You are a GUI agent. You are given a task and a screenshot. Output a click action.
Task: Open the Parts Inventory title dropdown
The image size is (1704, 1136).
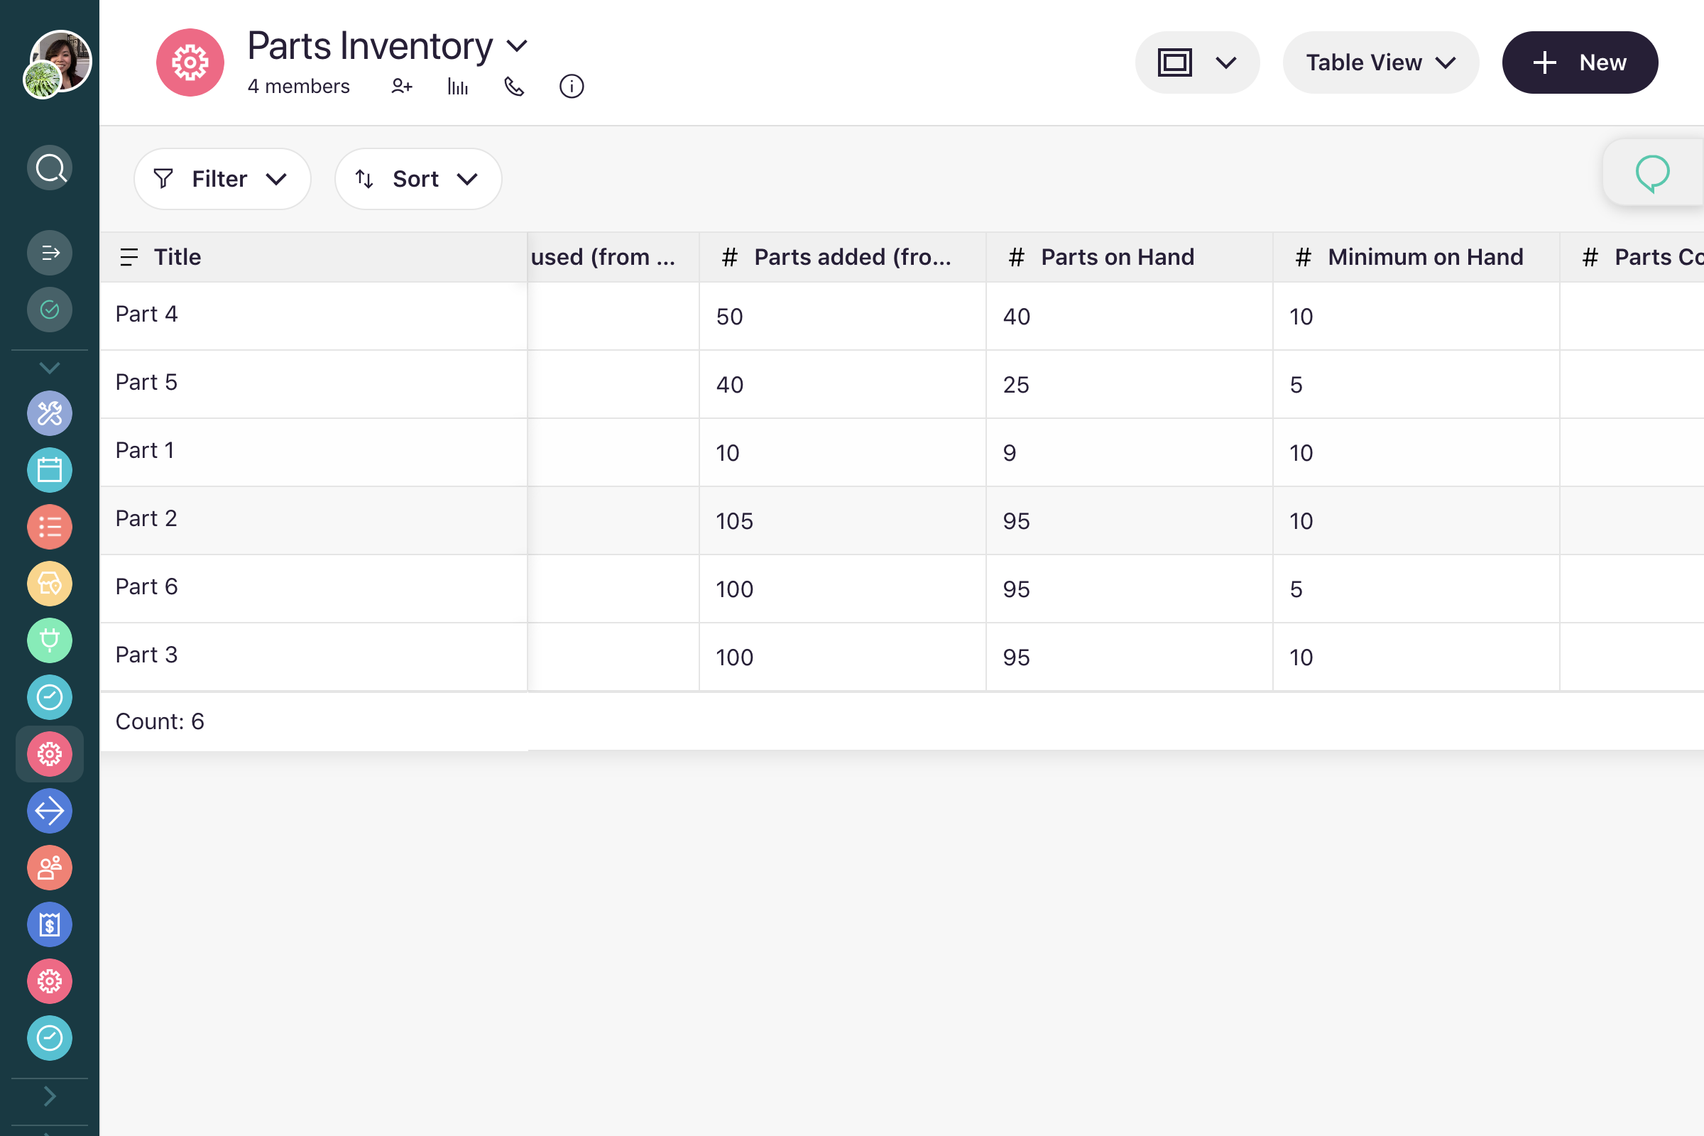pyautogui.click(x=517, y=46)
